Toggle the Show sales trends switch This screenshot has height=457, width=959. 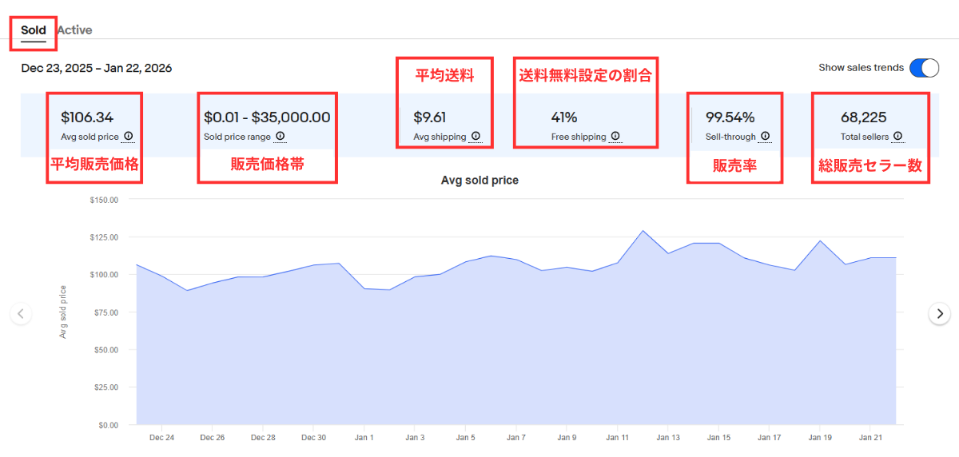[925, 68]
